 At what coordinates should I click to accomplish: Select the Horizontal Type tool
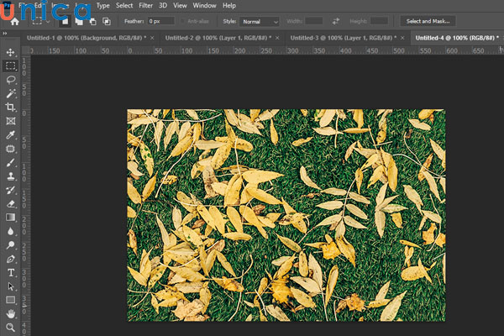point(11,272)
